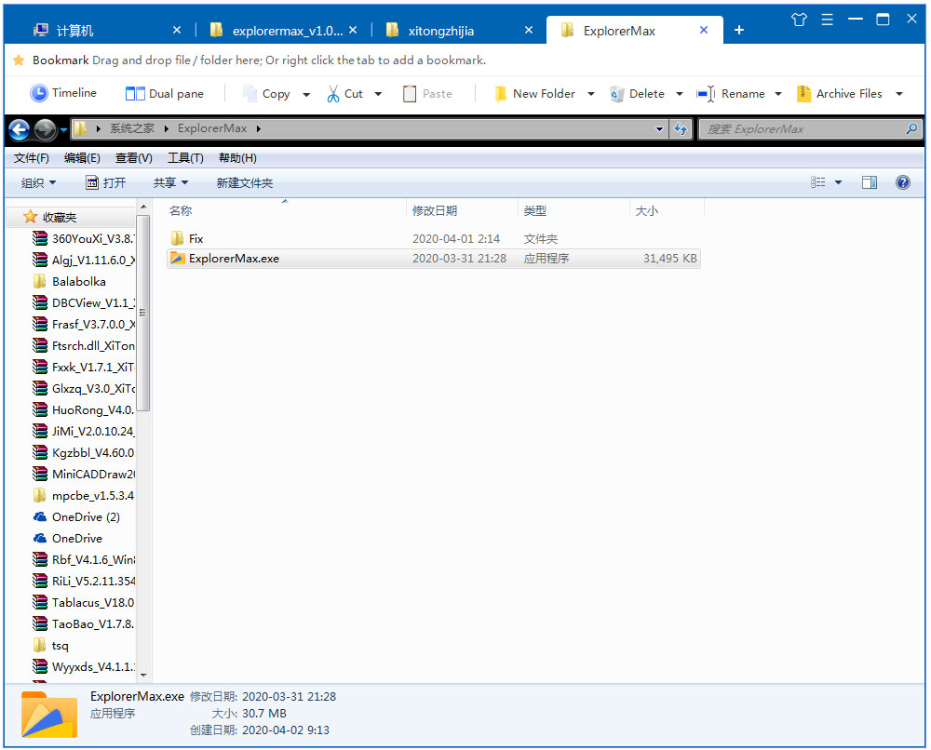Expand the address bar history dropdown

click(659, 128)
